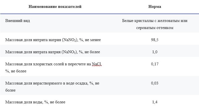Click the 'Наименование показателей' column header
199x109 pixels.
click(x=55, y=6)
